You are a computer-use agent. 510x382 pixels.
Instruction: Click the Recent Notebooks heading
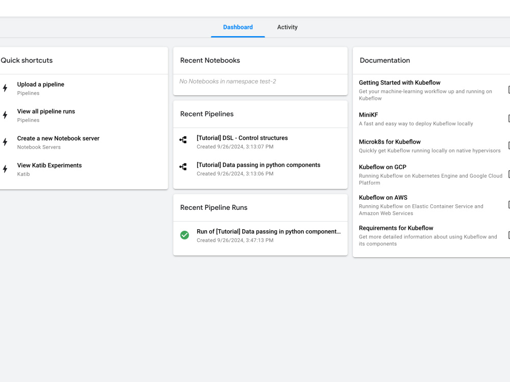210,61
